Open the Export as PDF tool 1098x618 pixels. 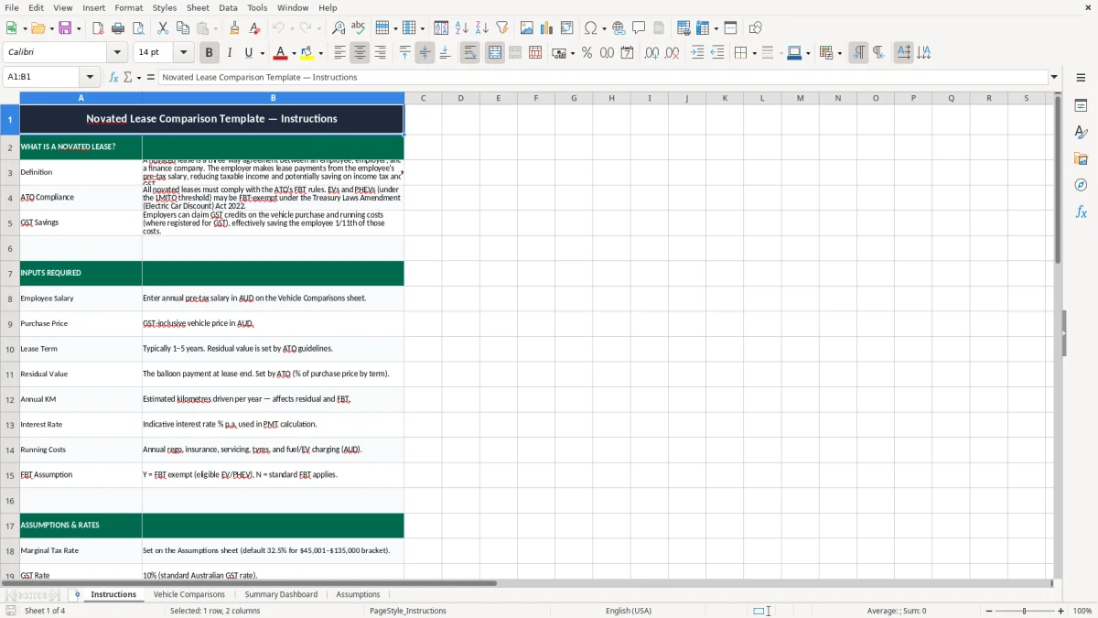(98, 28)
